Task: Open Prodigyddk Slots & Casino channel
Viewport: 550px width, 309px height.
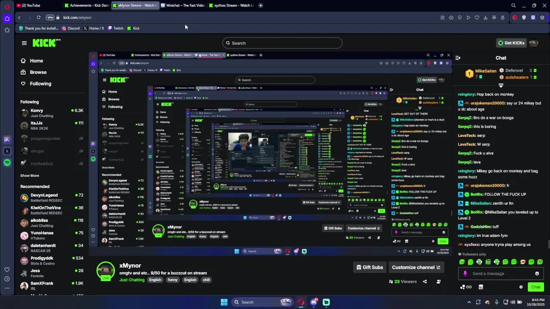Action: 52,261
